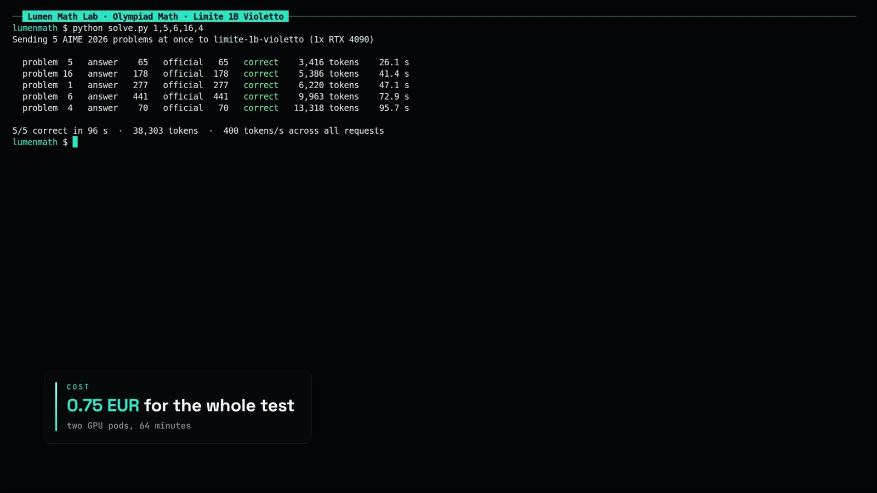Click '400 tokens/s across all requests'
Image resolution: width=877 pixels, height=493 pixels.
304,131
